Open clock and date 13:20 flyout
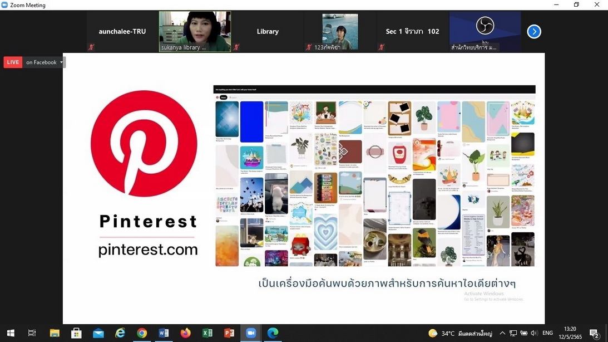 pos(570,333)
